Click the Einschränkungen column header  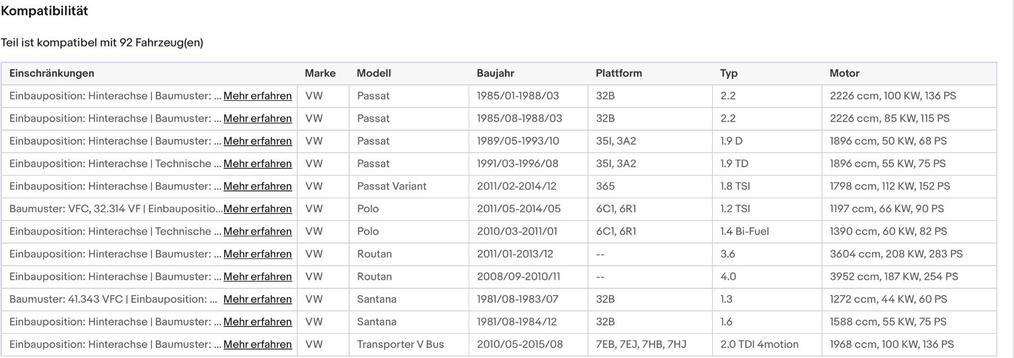(x=52, y=73)
